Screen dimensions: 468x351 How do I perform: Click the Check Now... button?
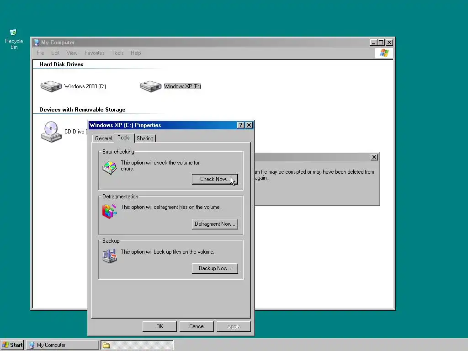[x=215, y=179]
